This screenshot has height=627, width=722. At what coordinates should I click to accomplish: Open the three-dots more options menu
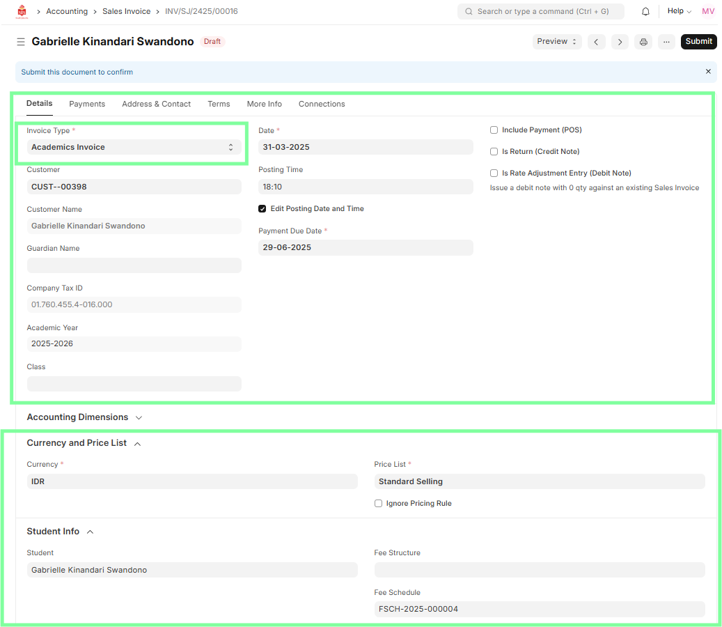[x=666, y=42]
